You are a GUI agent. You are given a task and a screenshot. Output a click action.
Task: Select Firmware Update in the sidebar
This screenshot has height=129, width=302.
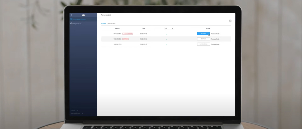pyautogui.click(x=79, y=19)
